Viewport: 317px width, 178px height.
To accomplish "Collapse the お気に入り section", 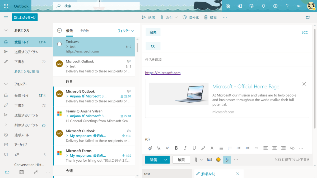I will pyautogui.click(x=6, y=31).
